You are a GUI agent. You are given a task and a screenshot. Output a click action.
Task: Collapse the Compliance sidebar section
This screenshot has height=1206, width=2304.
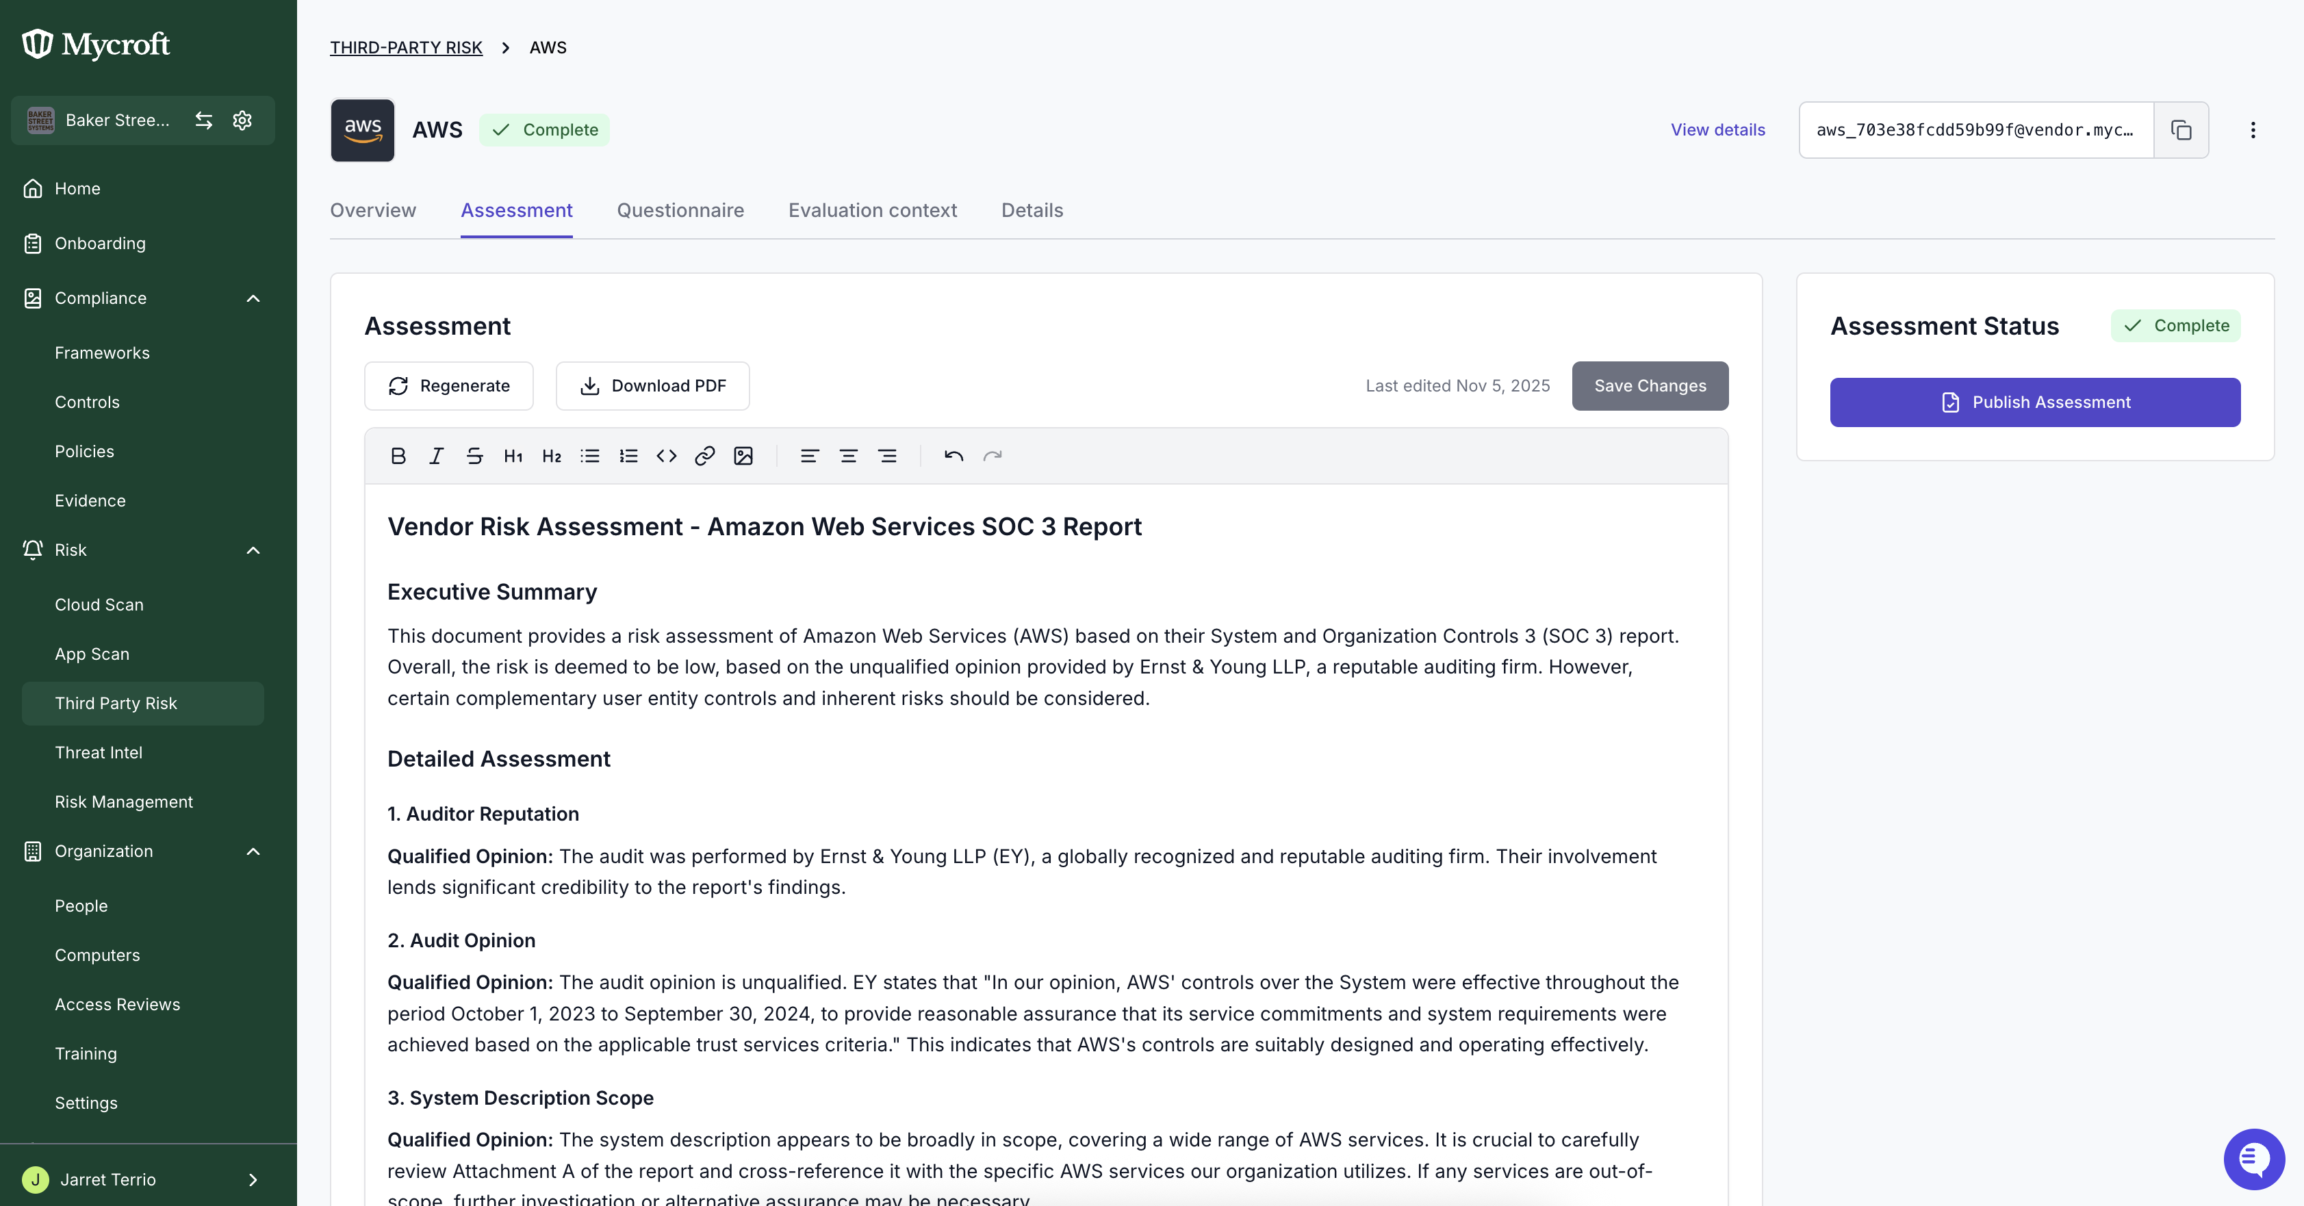[253, 299]
